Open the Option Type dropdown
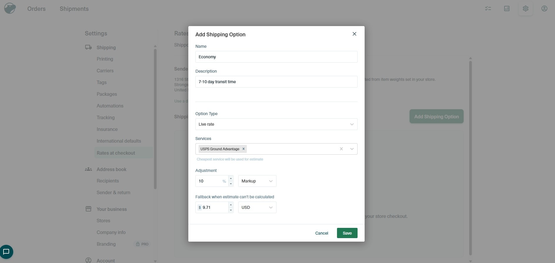Viewport: 555px width, 263px height. click(276, 124)
